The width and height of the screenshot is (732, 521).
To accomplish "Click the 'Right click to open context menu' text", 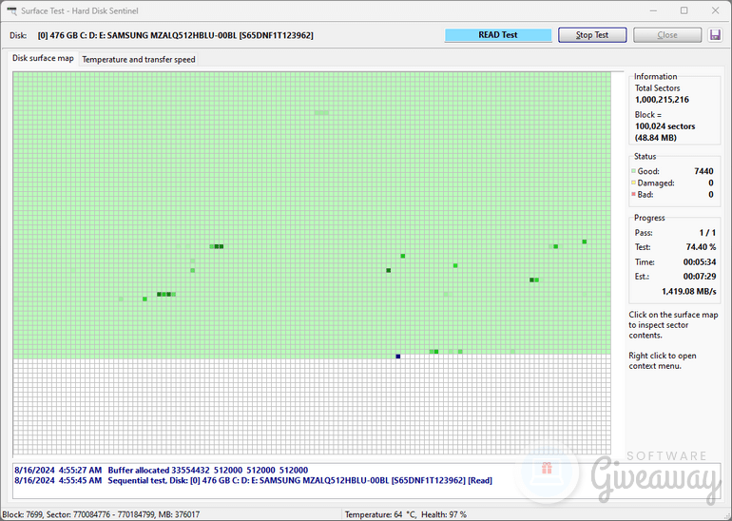I will [x=662, y=361].
